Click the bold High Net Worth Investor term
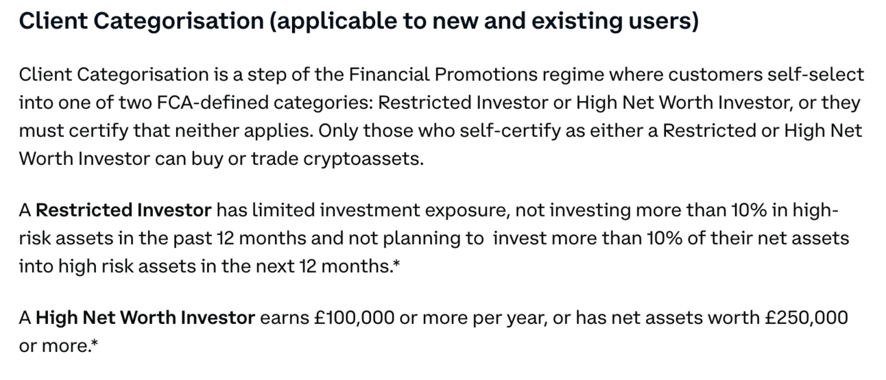This screenshot has height=380, width=886. (x=145, y=318)
